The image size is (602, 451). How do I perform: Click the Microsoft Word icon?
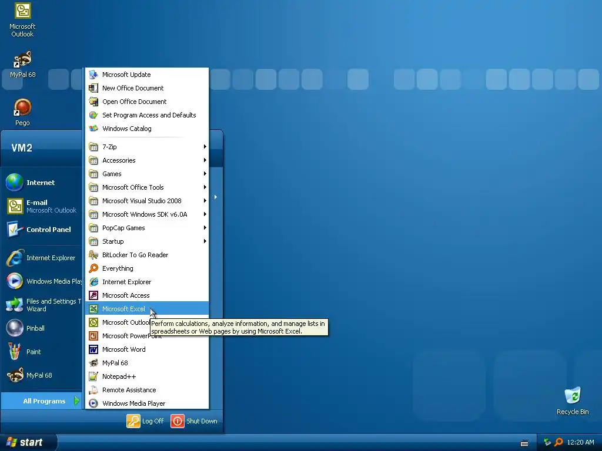(93, 349)
